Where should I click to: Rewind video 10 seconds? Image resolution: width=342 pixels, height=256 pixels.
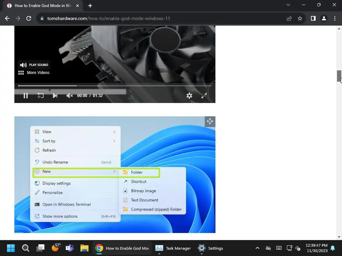coord(40,96)
